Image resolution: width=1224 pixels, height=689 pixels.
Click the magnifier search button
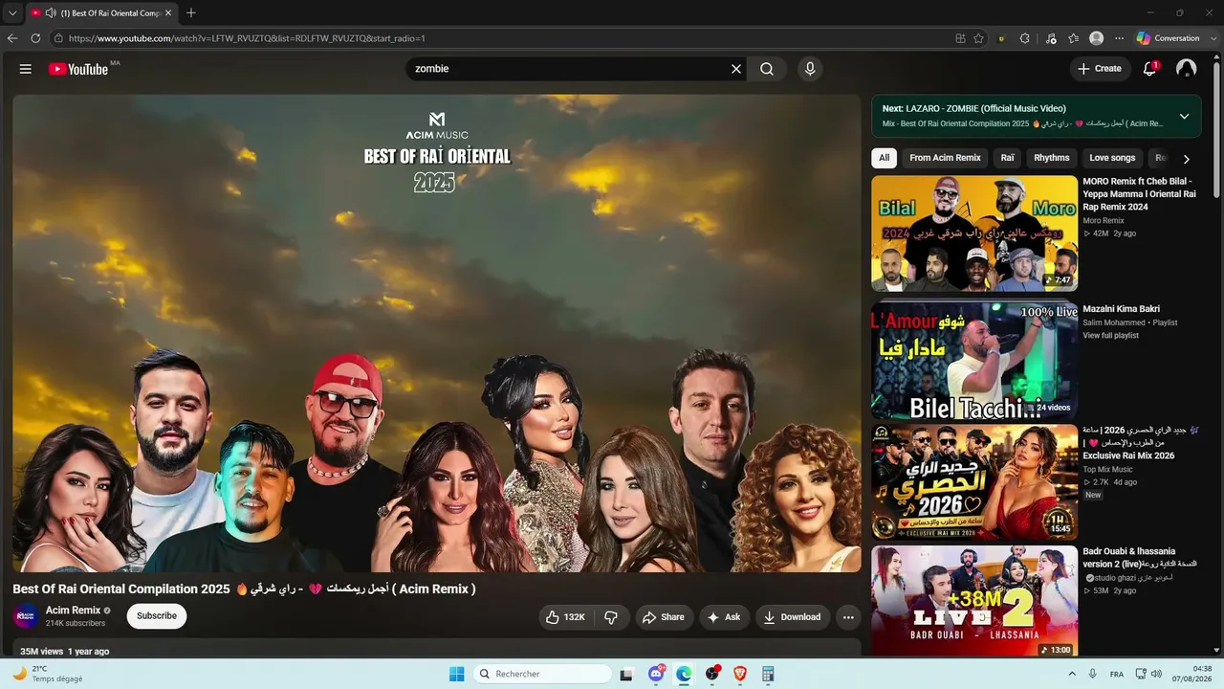[x=767, y=69]
